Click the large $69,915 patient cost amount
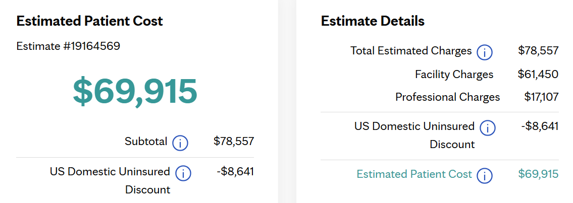Screen dimensions: 573x203 (135, 91)
